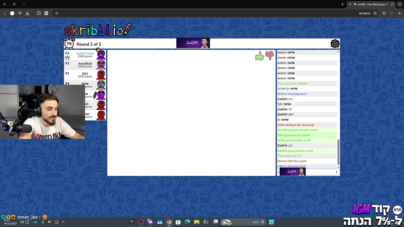Click '3185 points' under AuraSkull
The height and width of the screenshot is (227, 404).
(x=85, y=67)
